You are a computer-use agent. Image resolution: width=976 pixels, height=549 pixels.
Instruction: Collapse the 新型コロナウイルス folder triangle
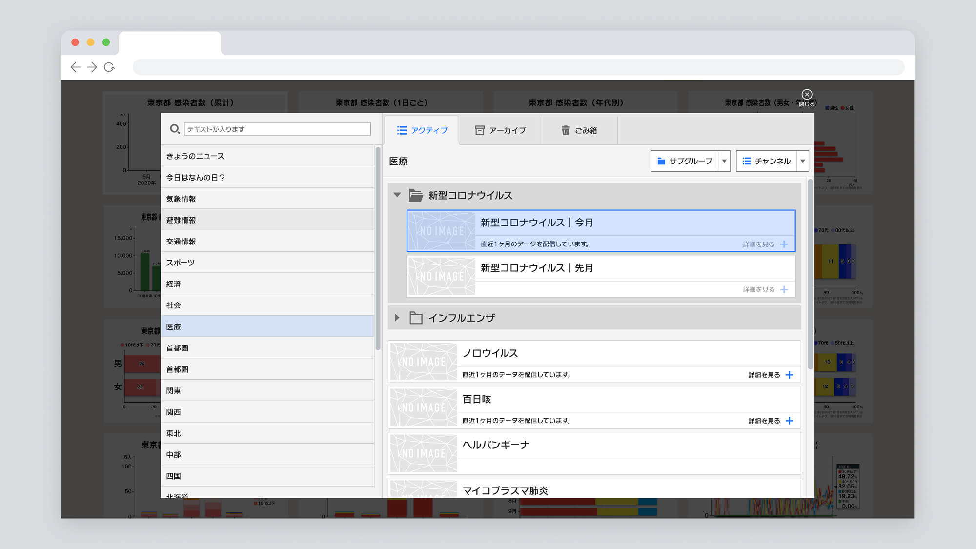[397, 195]
